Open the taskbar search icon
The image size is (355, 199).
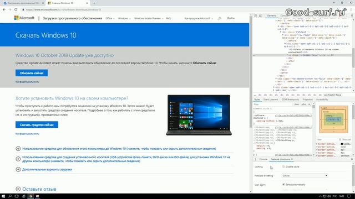(x=10, y=196)
